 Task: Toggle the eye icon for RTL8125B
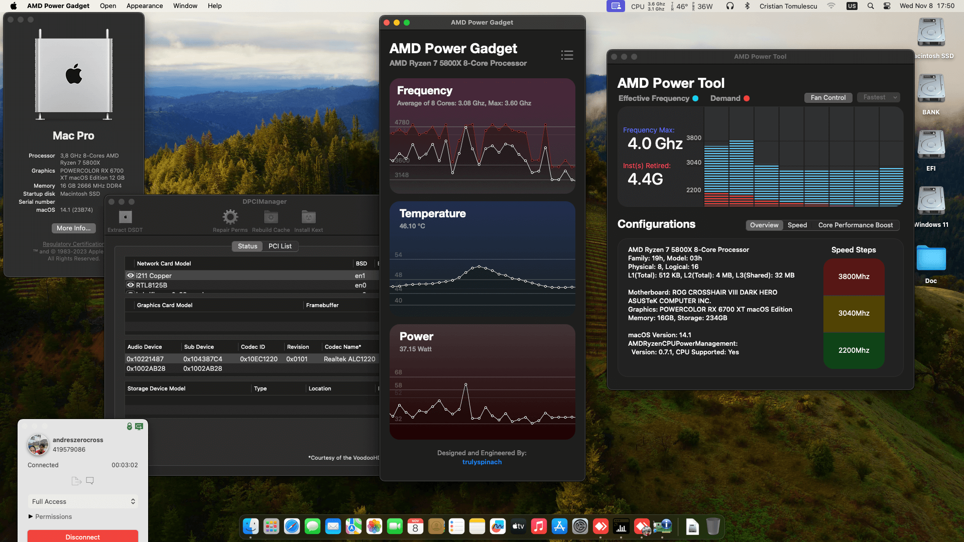(131, 285)
